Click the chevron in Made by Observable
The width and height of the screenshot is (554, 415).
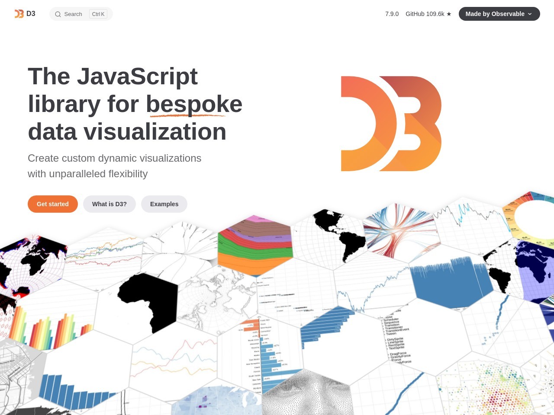pyautogui.click(x=530, y=14)
